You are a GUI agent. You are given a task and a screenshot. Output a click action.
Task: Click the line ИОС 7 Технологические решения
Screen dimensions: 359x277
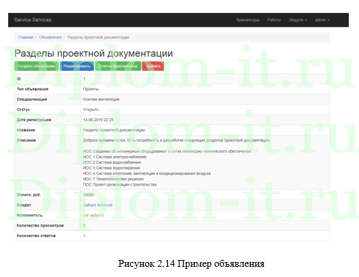(113, 179)
